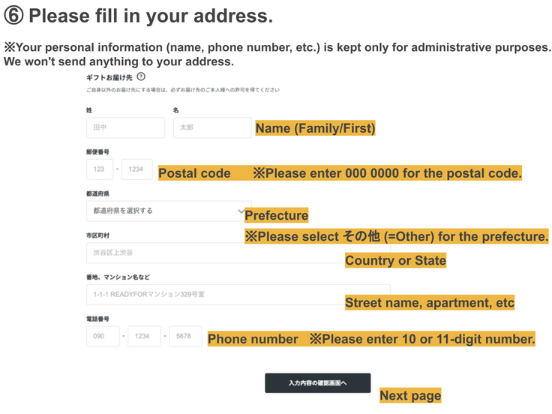The height and width of the screenshot is (414, 552).
Task: Click the "Street name, apartment, etc" annotation
Action: coord(430,303)
